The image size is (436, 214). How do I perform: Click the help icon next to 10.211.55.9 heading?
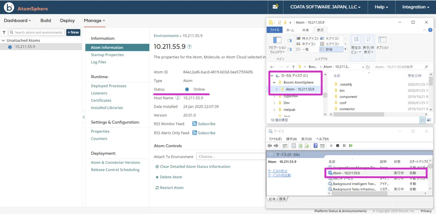pos(189,47)
